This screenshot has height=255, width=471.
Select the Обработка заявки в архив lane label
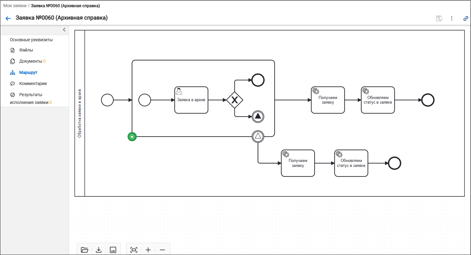pos(80,113)
